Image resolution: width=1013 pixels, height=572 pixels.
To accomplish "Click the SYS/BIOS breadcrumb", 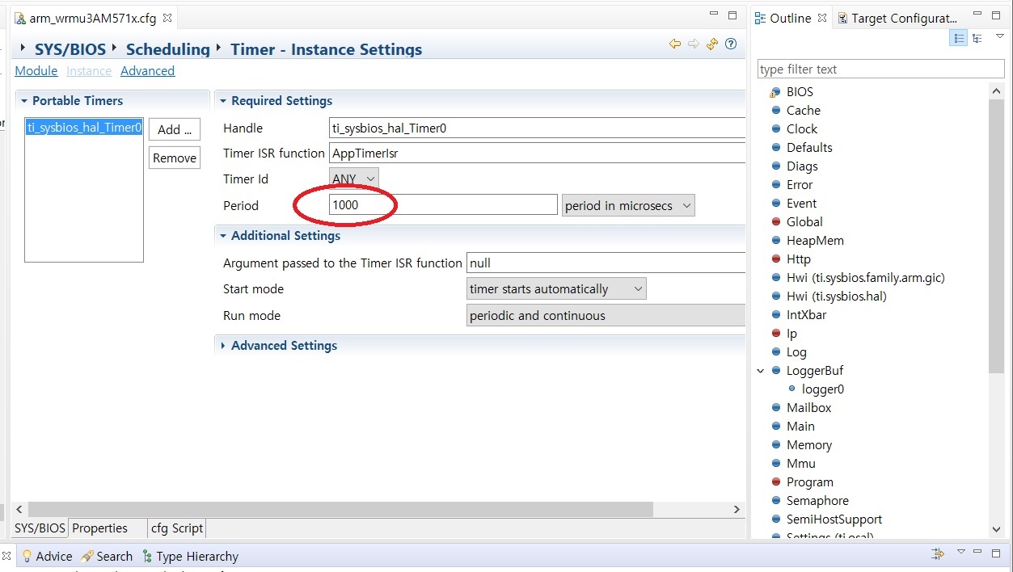I will [x=70, y=50].
